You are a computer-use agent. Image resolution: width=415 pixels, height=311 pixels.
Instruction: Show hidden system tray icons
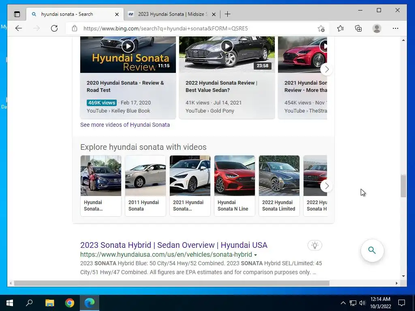[343, 303]
